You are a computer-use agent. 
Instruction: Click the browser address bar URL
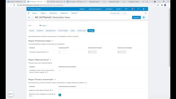pyautogui.click(x=42, y=5)
